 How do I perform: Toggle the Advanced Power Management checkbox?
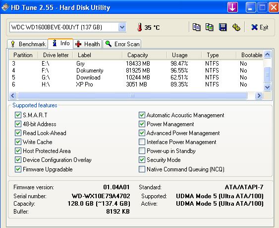(x=142, y=133)
